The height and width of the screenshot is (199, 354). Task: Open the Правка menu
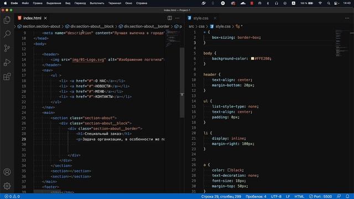[38, 3]
